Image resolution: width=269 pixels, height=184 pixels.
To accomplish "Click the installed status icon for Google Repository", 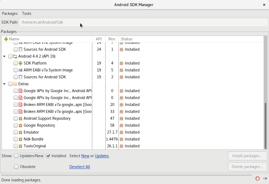I will pyautogui.click(x=122, y=125).
